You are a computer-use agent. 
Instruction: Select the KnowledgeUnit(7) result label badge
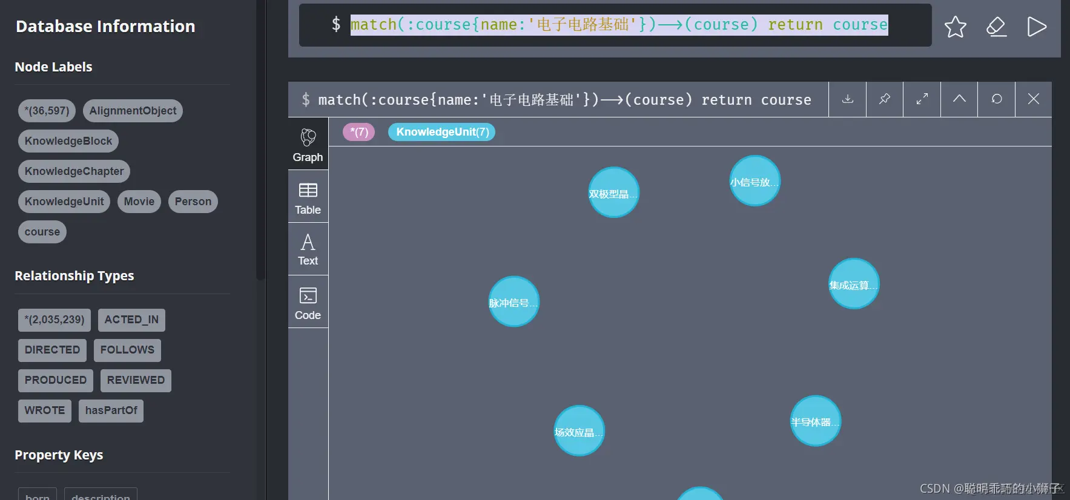click(442, 132)
